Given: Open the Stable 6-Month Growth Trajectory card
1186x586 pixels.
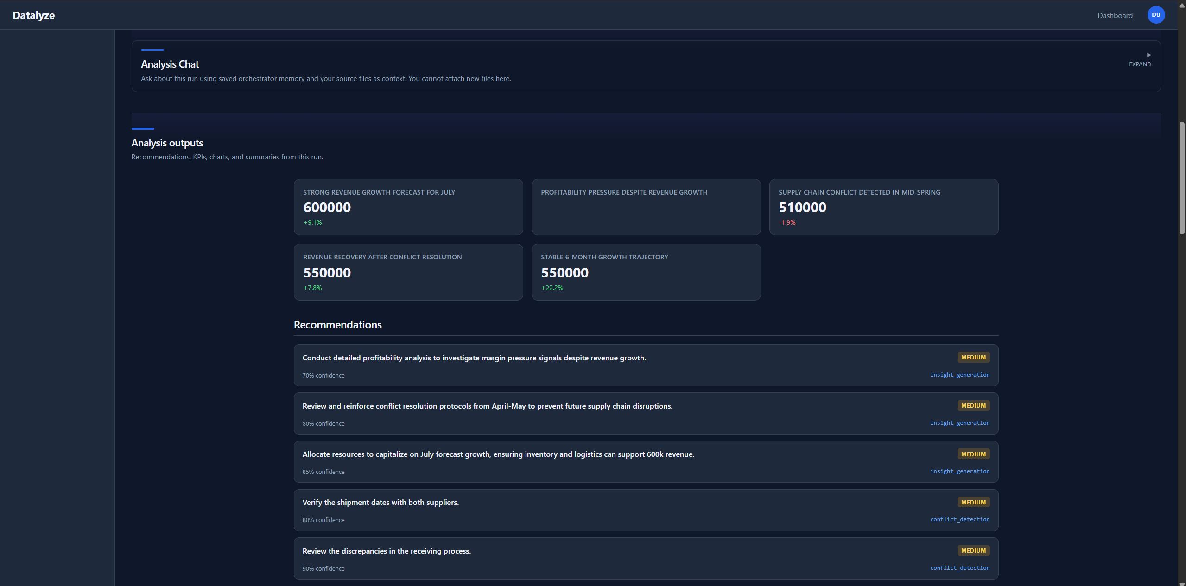Looking at the screenshot, I should [646, 272].
